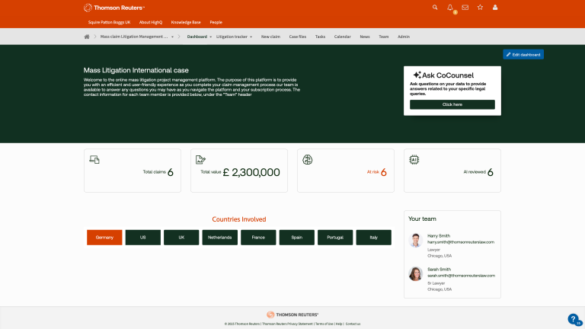
Task: Click the footer Thomson Reuters logo
Action: [x=292, y=315]
